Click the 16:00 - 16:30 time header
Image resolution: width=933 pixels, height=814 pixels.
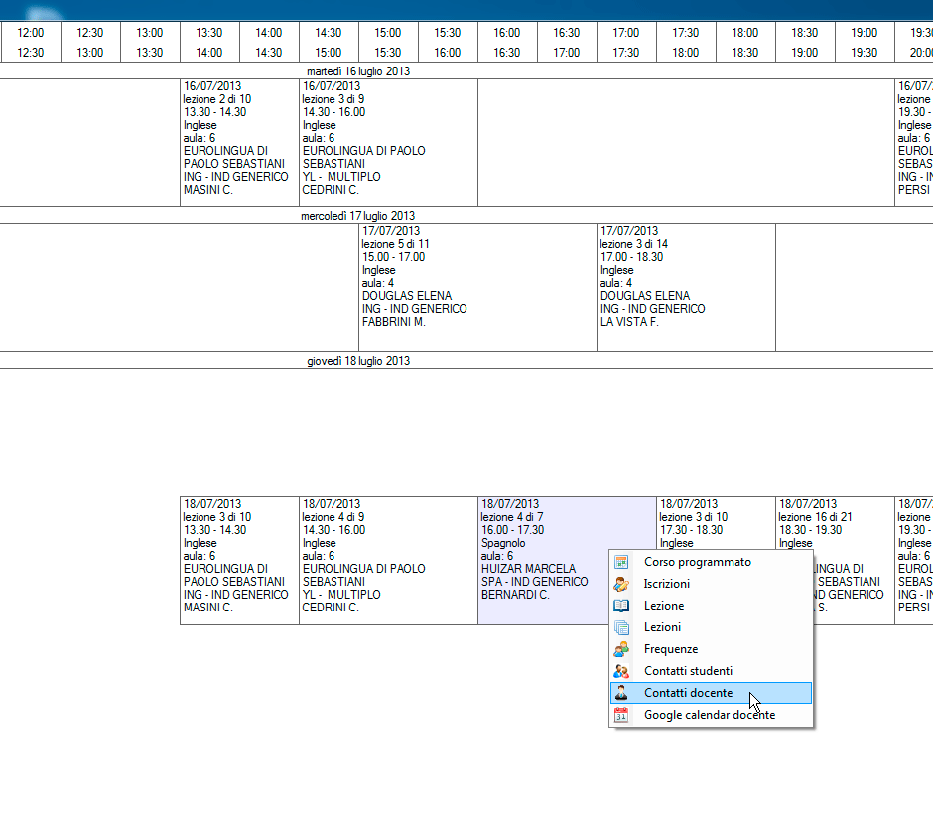coord(507,43)
